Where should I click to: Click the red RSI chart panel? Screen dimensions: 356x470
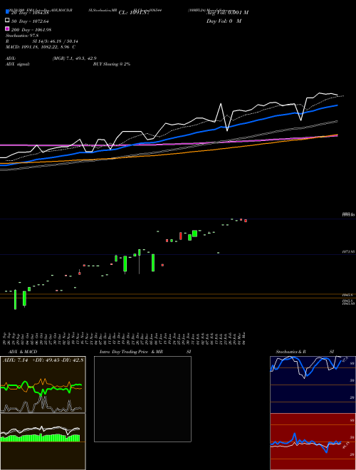[x=313, y=442]
